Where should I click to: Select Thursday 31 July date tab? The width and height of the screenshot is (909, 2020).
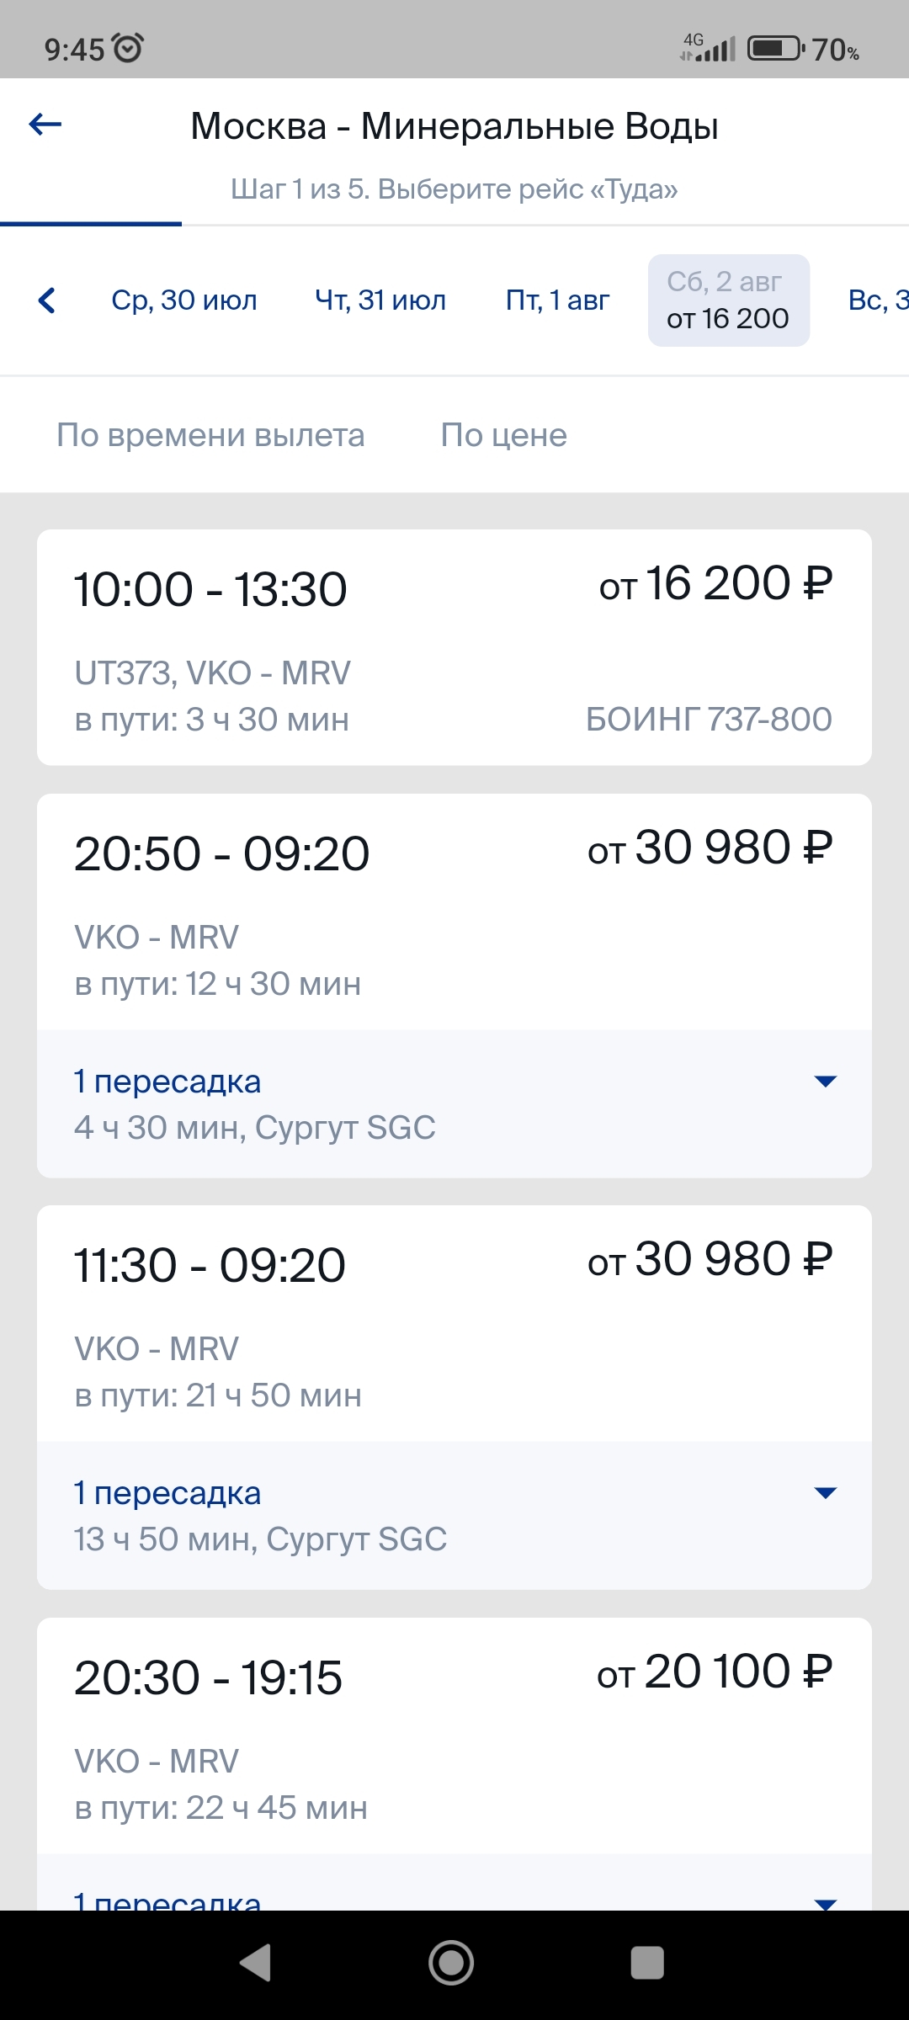380,300
